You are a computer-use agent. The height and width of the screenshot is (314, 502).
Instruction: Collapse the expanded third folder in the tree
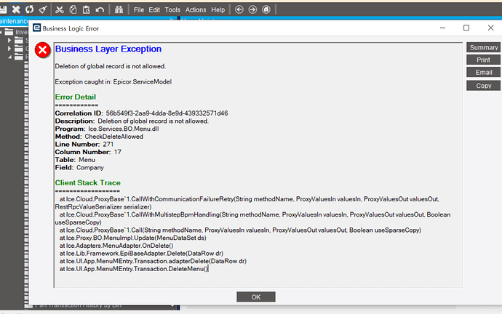coord(9,57)
